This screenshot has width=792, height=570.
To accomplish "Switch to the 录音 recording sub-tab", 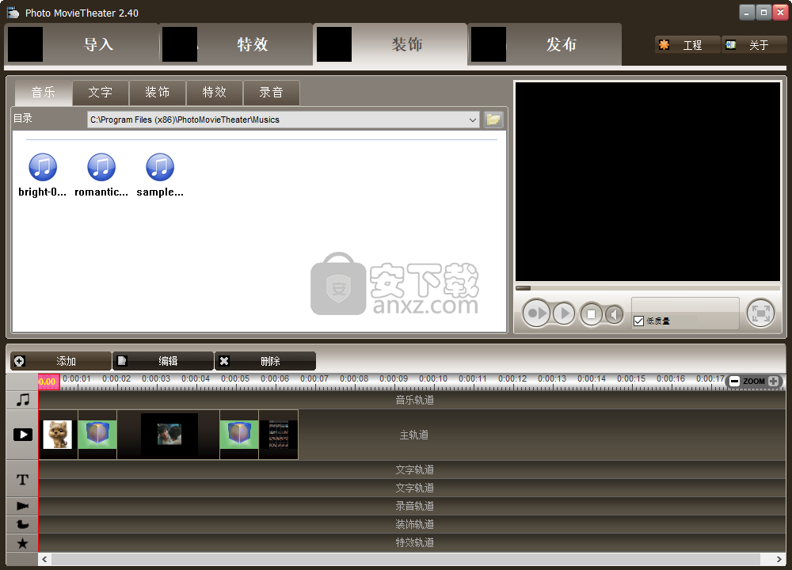I will (x=272, y=93).
